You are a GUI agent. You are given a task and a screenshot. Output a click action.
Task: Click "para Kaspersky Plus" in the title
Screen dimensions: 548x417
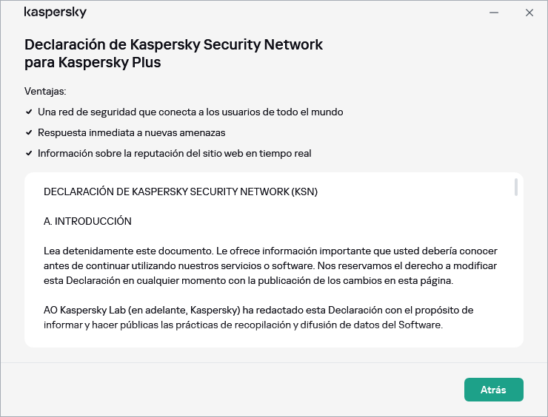(93, 63)
